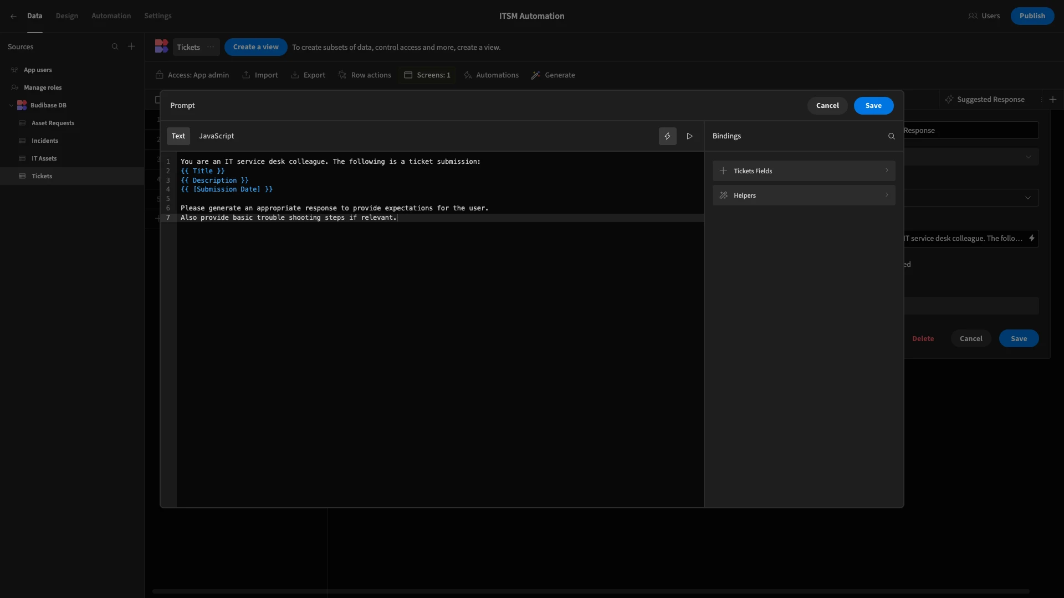Switch to the Design tab
This screenshot has height=598, width=1064.
pyautogui.click(x=67, y=16)
